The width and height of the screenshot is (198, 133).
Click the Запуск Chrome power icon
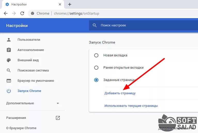pyautogui.click(x=9, y=91)
